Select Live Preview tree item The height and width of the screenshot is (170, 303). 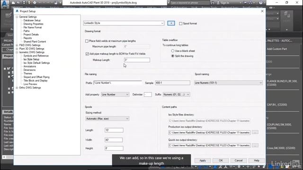30,84
